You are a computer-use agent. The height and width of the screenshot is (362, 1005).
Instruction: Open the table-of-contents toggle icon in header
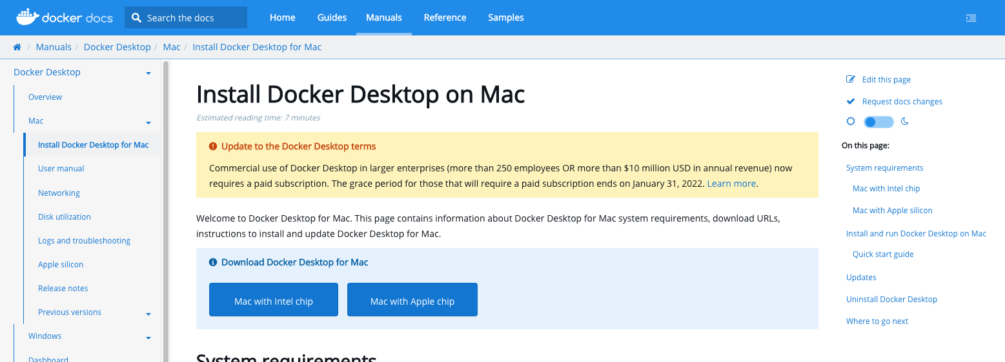(x=971, y=18)
